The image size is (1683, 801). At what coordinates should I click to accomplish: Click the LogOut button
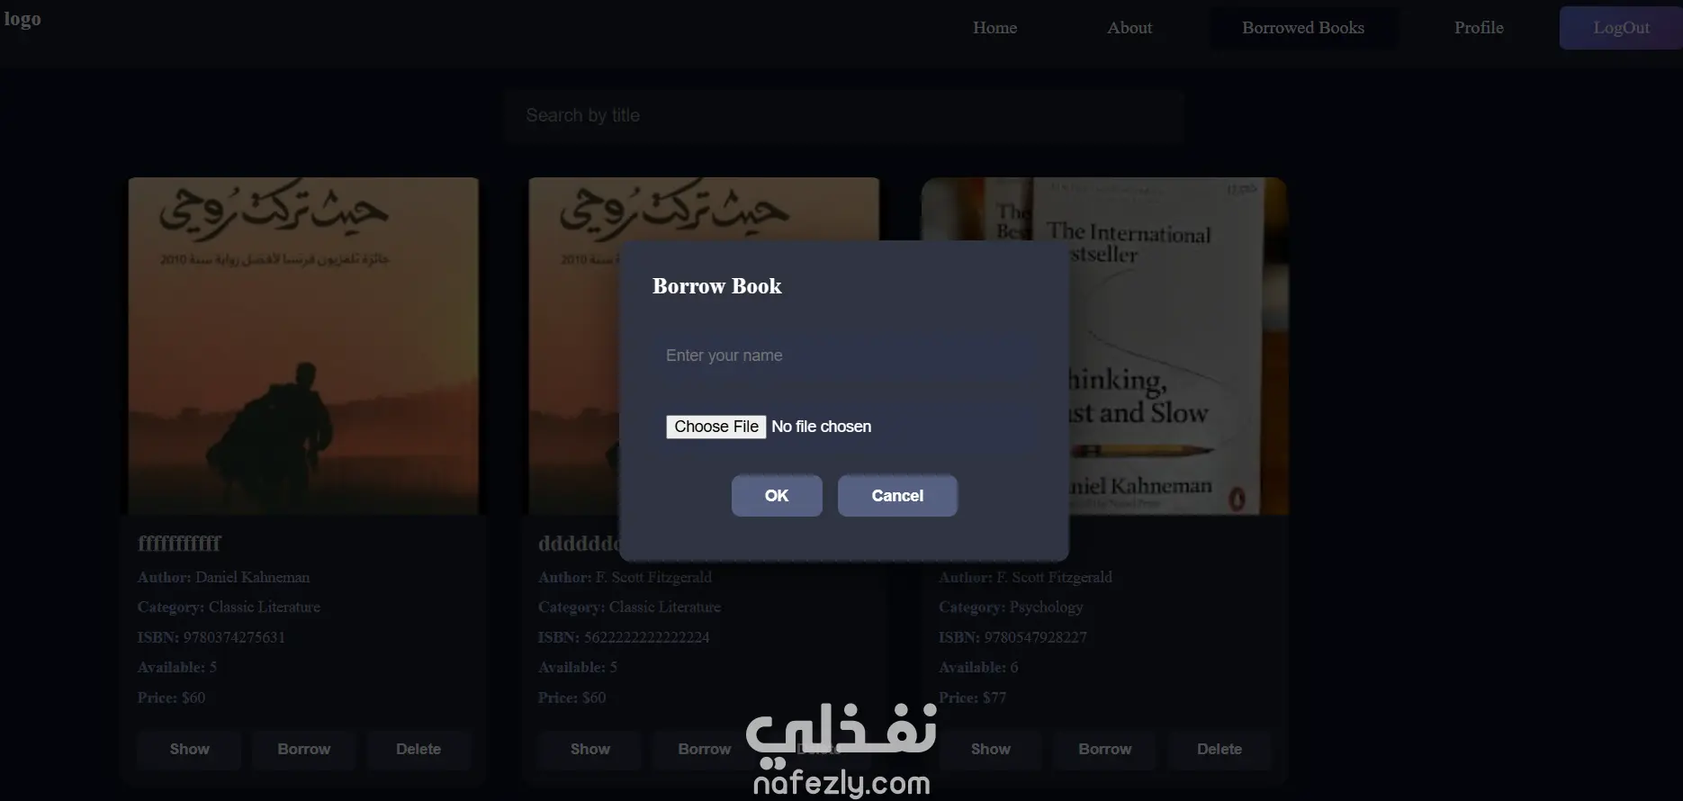coord(1621,28)
